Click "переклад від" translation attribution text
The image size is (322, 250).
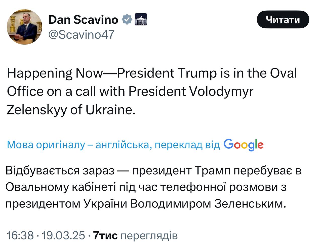point(187,145)
